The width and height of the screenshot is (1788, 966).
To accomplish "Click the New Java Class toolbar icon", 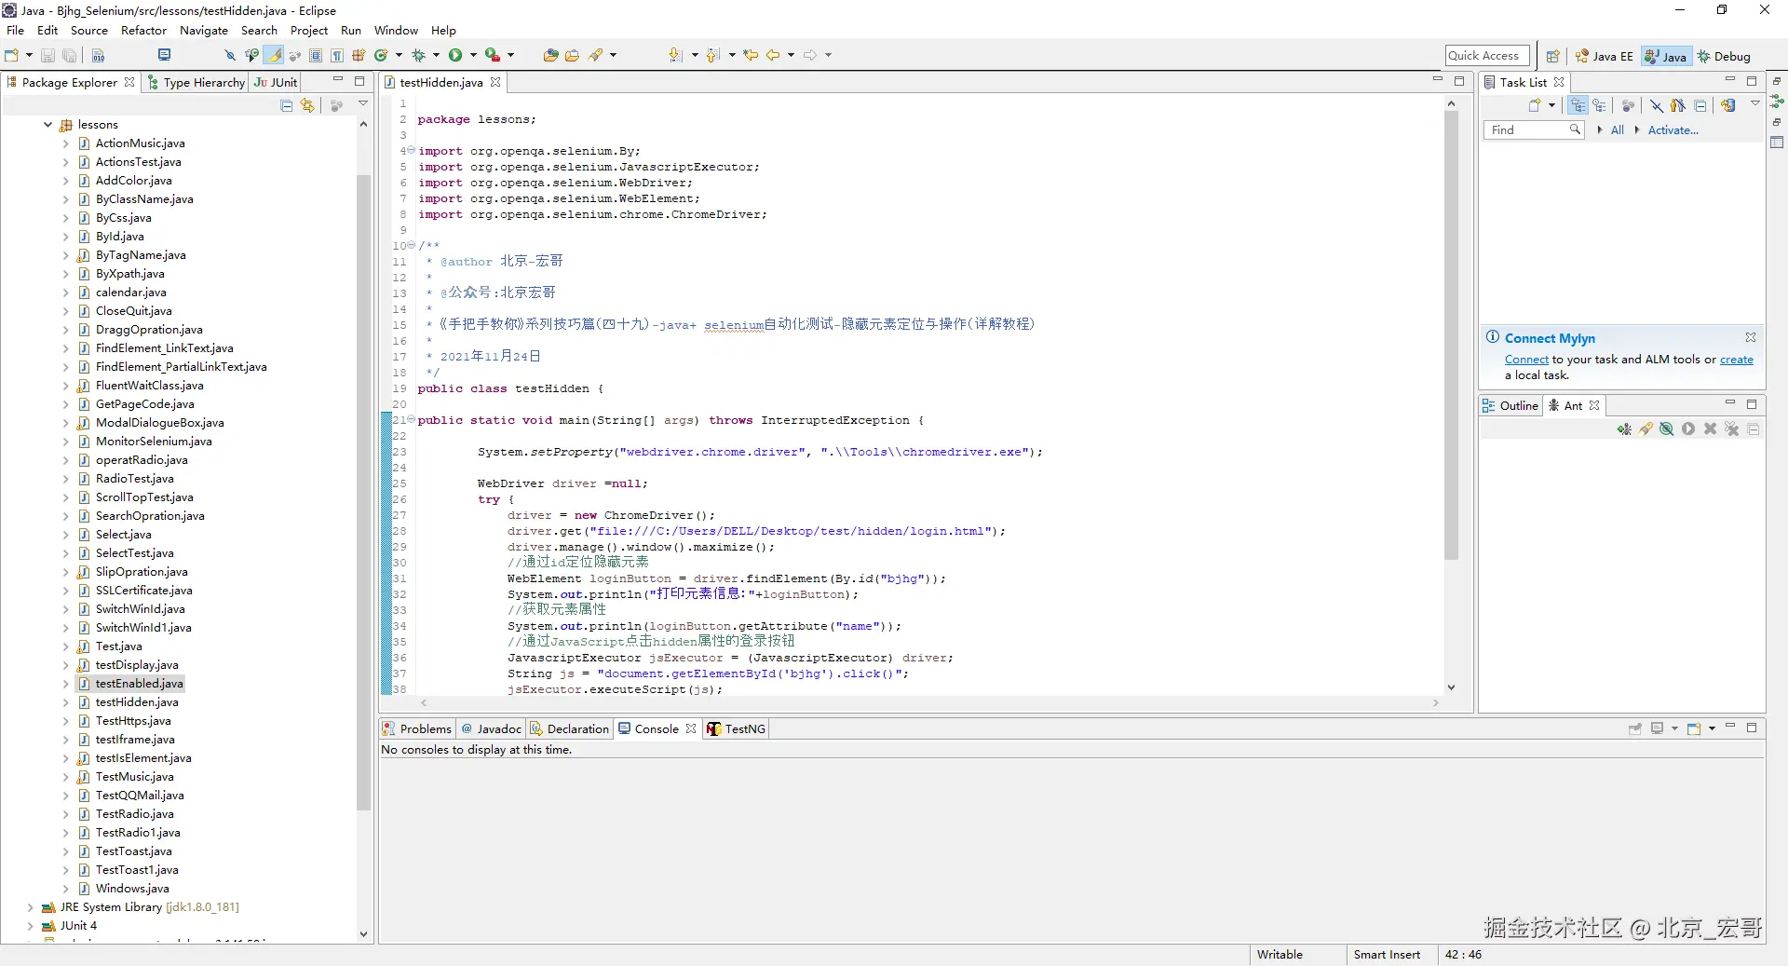I will coord(380,56).
